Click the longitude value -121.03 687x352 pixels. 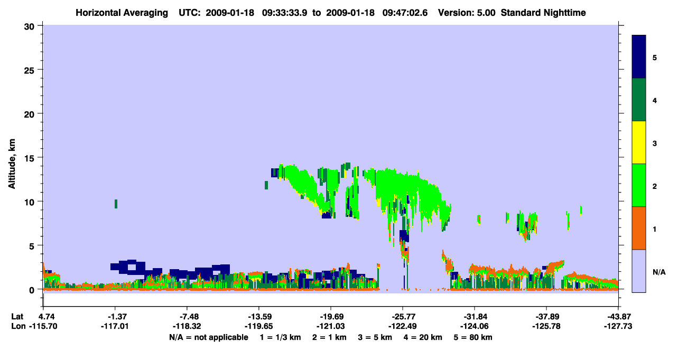coord(330,327)
